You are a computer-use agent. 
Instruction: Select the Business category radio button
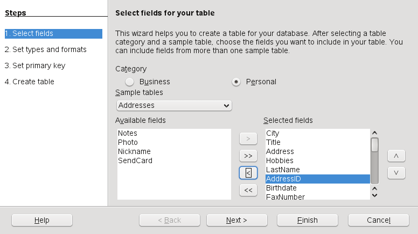130,82
